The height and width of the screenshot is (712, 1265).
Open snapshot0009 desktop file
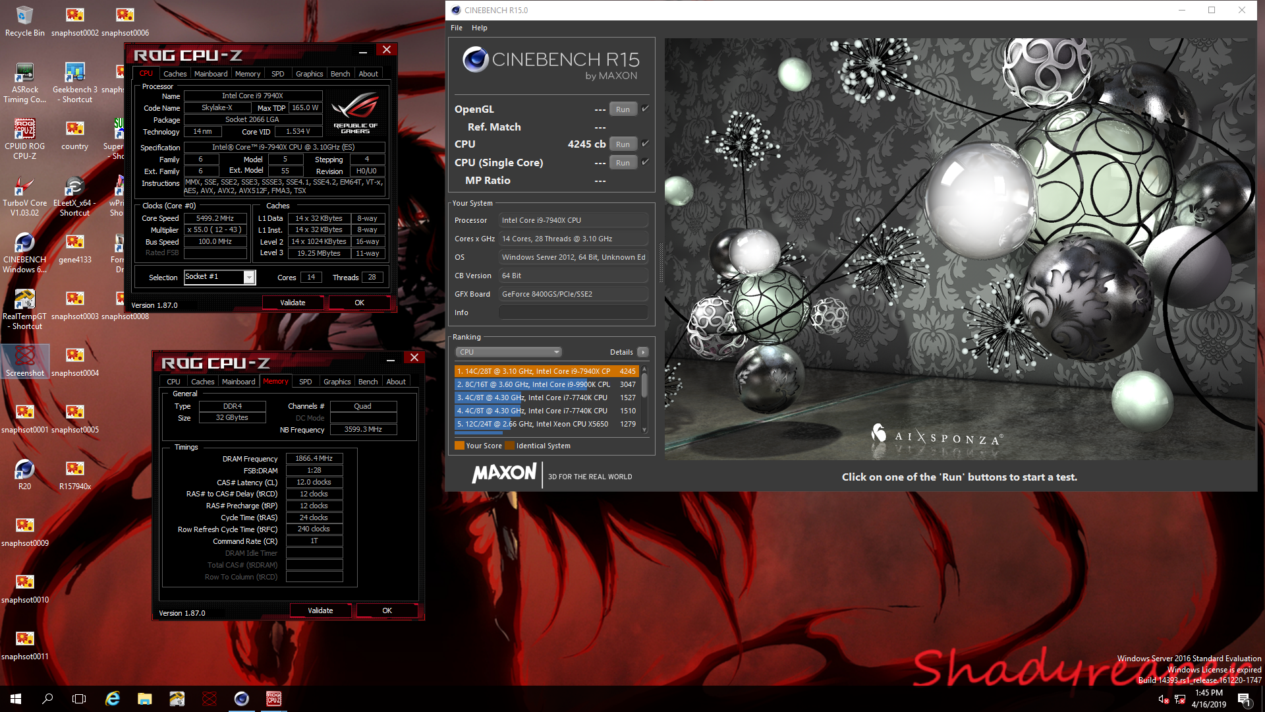pyautogui.click(x=24, y=531)
